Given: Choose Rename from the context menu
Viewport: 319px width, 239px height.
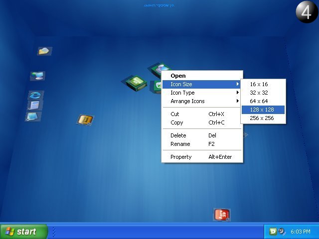Looking at the screenshot, I should [x=202, y=144].
